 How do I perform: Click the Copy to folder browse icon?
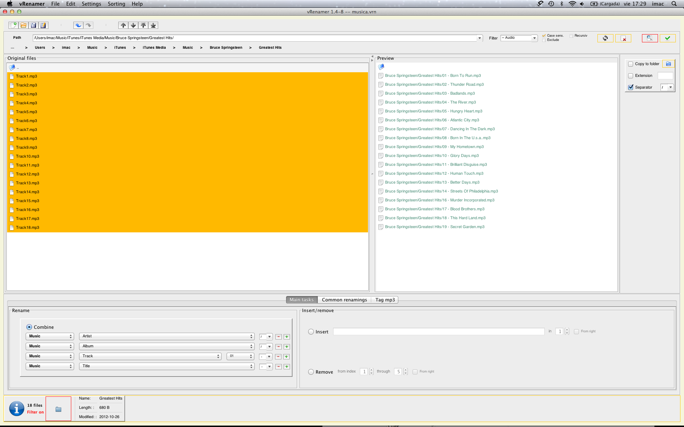pos(668,64)
